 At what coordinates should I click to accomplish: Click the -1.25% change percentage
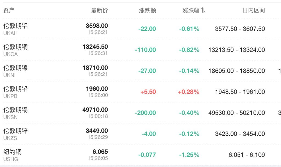coord(189,155)
